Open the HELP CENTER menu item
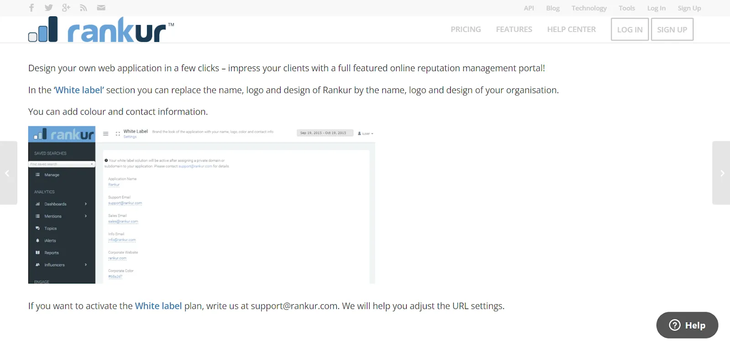 tap(572, 29)
